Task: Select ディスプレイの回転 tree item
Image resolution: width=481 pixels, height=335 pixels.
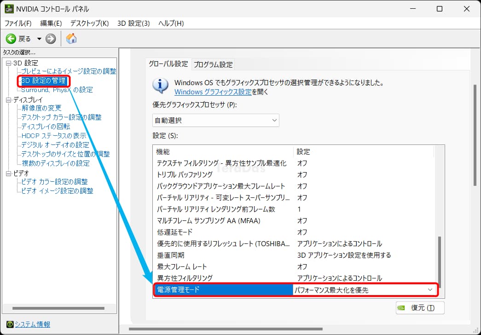Action: (46, 127)
